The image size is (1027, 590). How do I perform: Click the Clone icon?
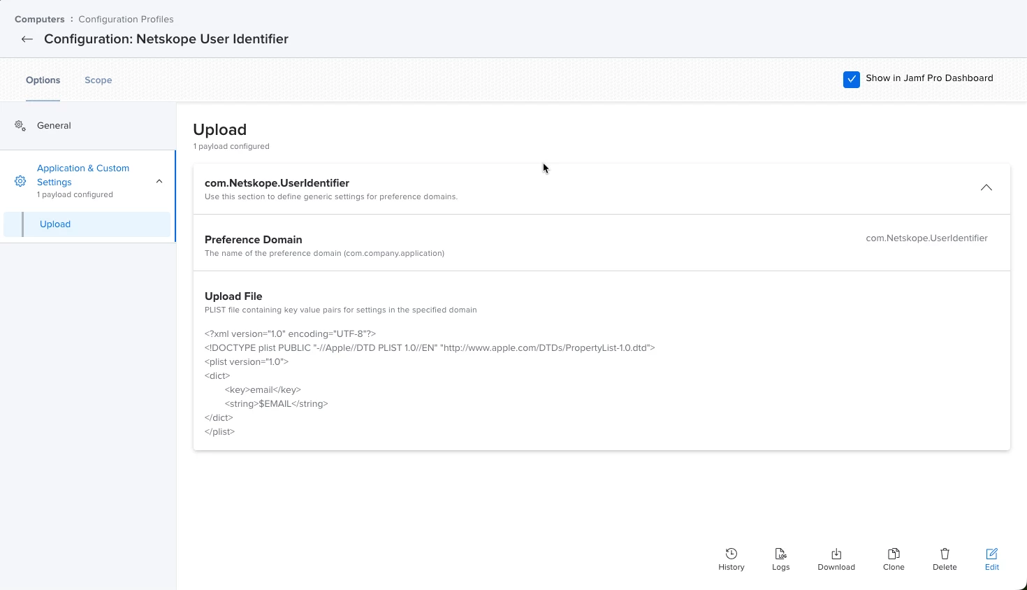tap(894, 554)
